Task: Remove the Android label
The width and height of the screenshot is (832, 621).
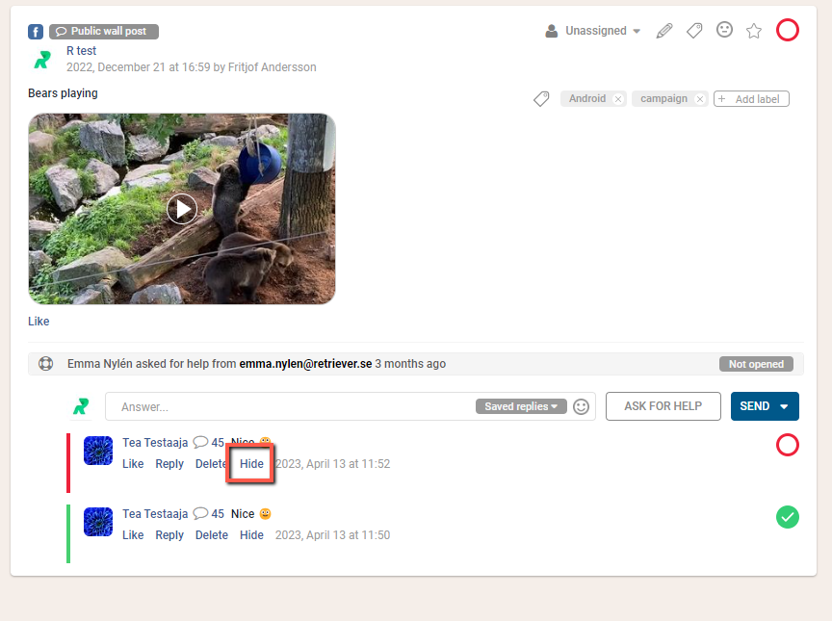Action: 618,99
